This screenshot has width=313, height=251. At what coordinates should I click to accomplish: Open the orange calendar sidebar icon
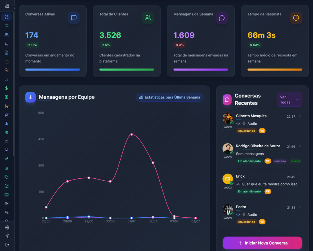pyautogui.click(x=6, y=62)
